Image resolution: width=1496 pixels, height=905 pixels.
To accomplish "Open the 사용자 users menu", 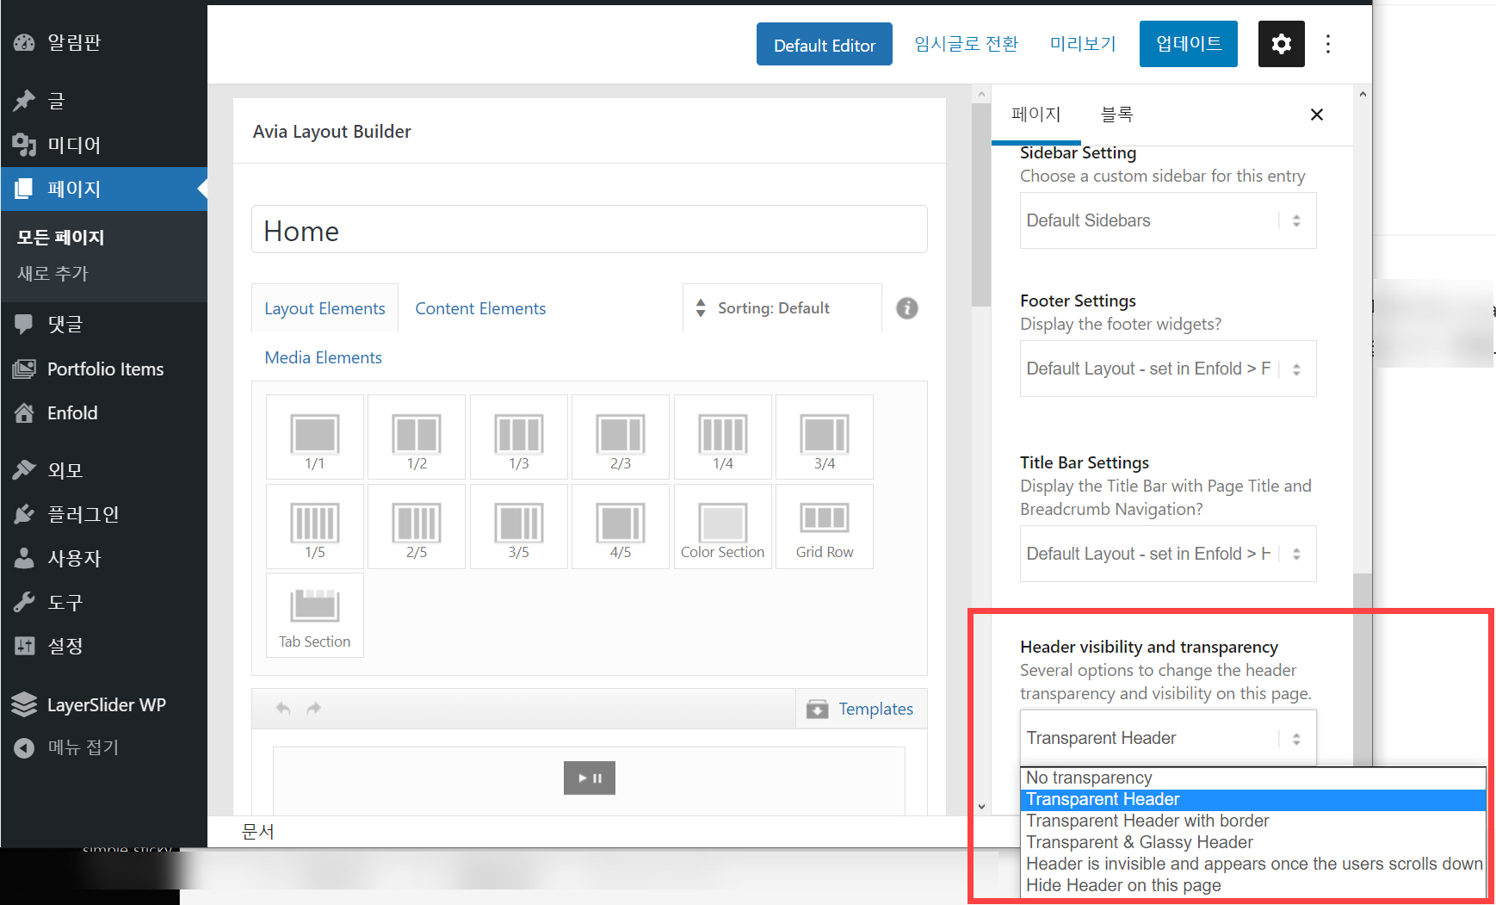I will click(103, 558).
